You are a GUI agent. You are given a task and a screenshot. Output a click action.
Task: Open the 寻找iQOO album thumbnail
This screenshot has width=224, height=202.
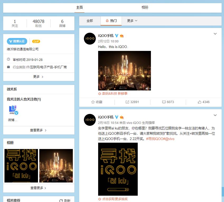(21, 166)
